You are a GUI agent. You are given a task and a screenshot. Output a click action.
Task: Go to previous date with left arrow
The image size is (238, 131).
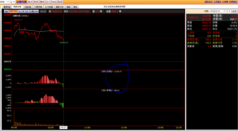(227, 11)
